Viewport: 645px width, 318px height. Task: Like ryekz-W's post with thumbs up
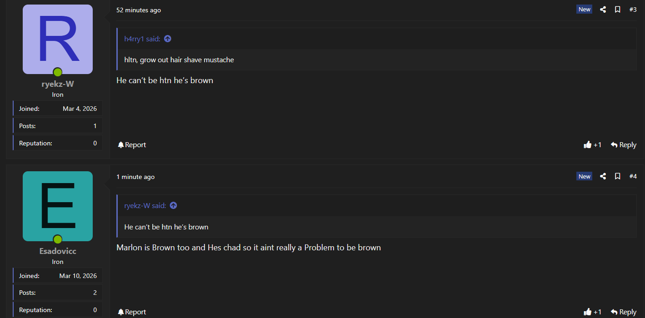tap(592, 145)
